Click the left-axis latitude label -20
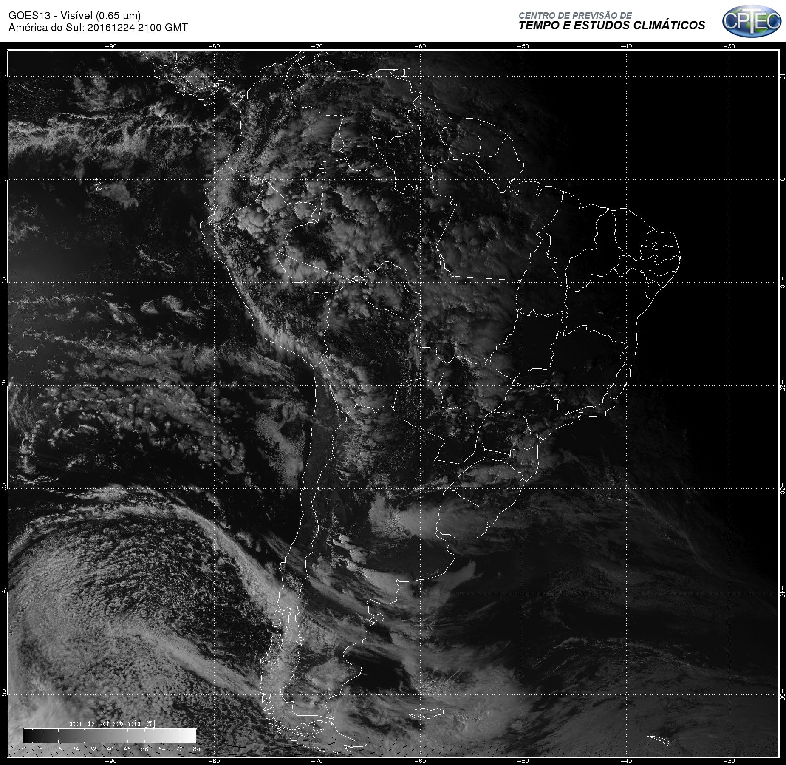 coord(4,385)
